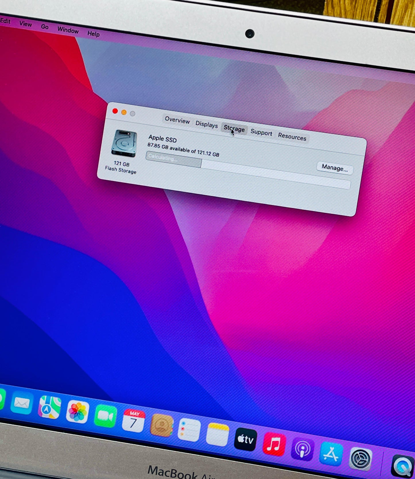The height and width of the screenshot is (479, 415).
Task: Switch to the Overview tab
Action: point(177,120)
